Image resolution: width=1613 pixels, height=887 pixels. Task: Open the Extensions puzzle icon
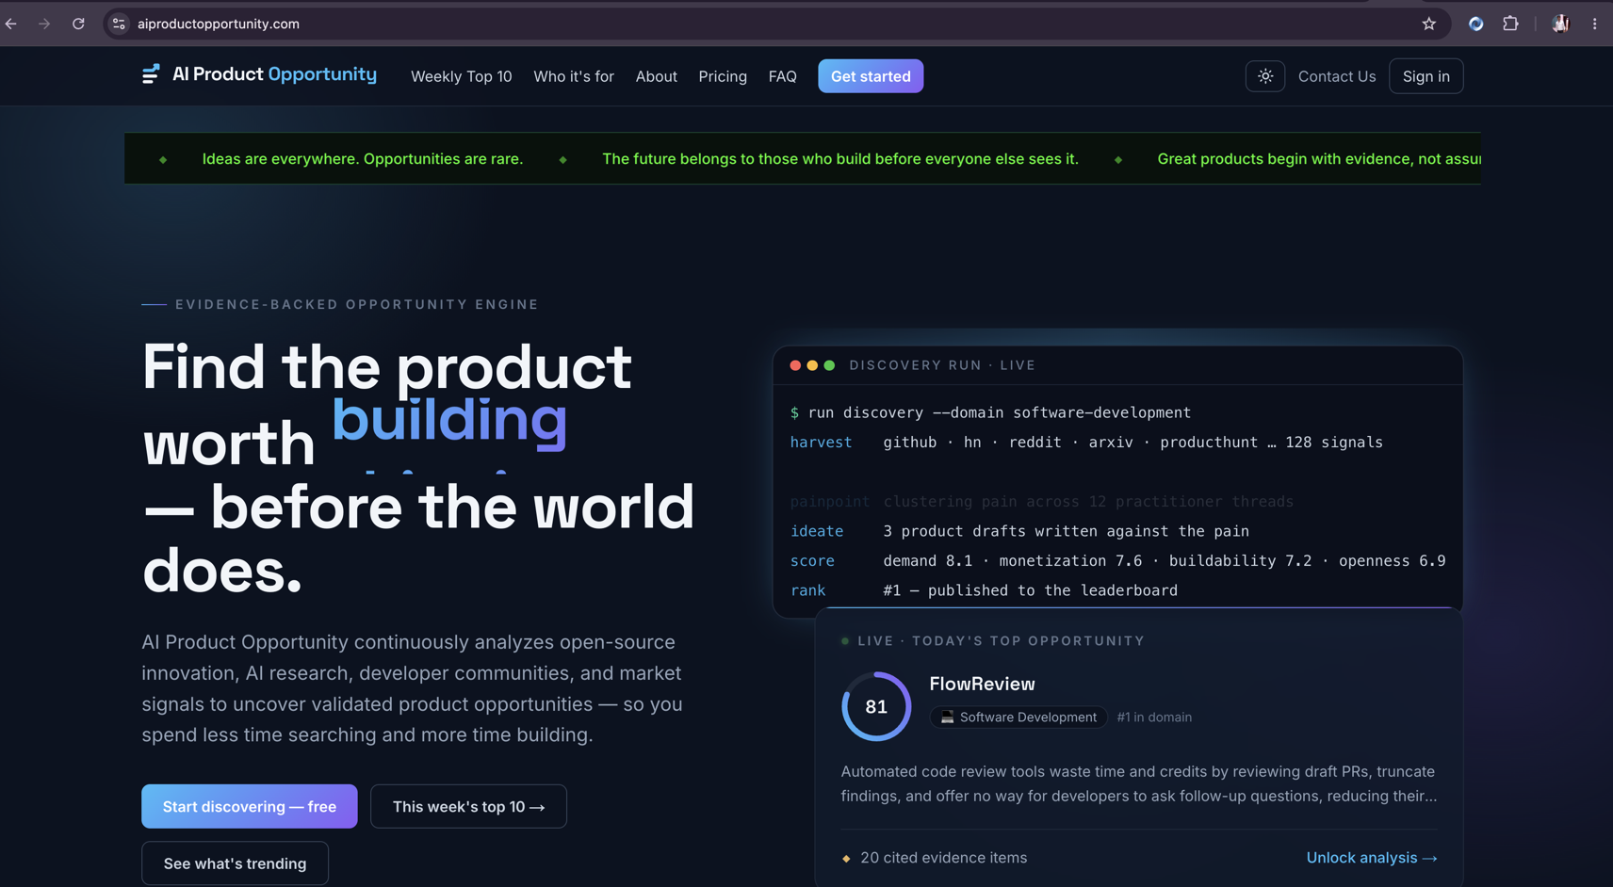pyautogui.click(x=1510, y=24)
